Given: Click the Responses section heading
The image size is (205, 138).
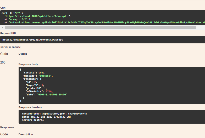Looking at the screenshot, I should (7, 127).
